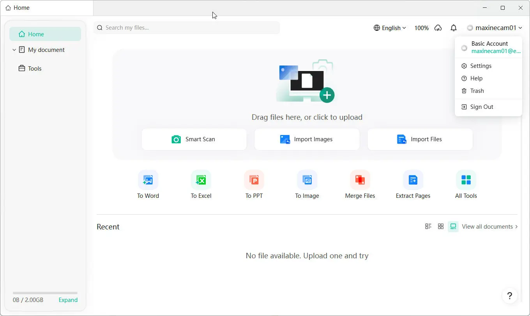Select Home in the left sidebar
The width and height of the screenshot is (530, 316).
[45, 34]
